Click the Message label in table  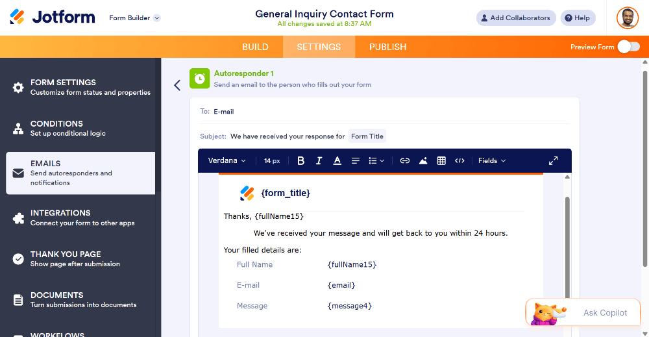click(252, 306)
